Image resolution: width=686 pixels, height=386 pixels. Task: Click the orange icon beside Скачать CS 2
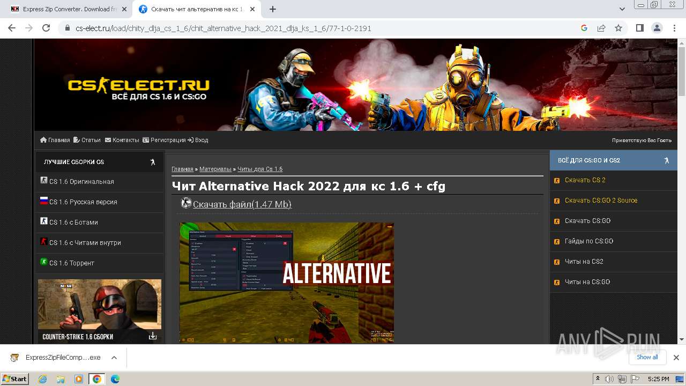(x=557, y=181)
